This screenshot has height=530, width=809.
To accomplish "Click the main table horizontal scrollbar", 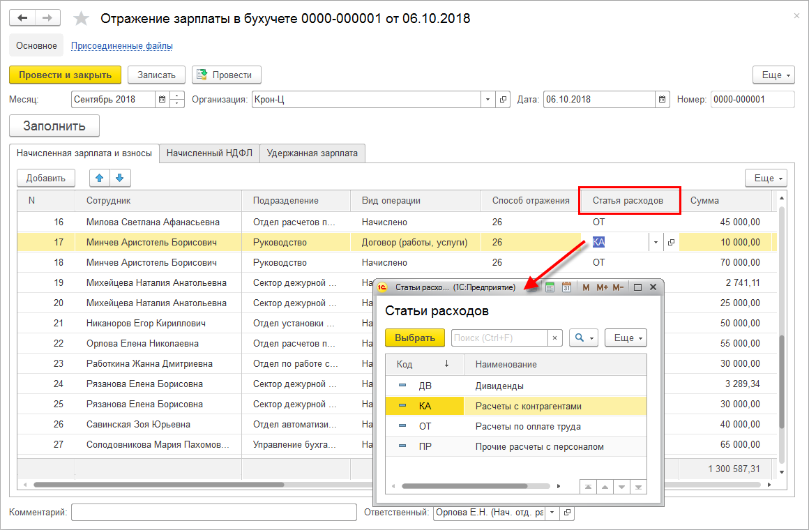I will click(x=159, y=485).
